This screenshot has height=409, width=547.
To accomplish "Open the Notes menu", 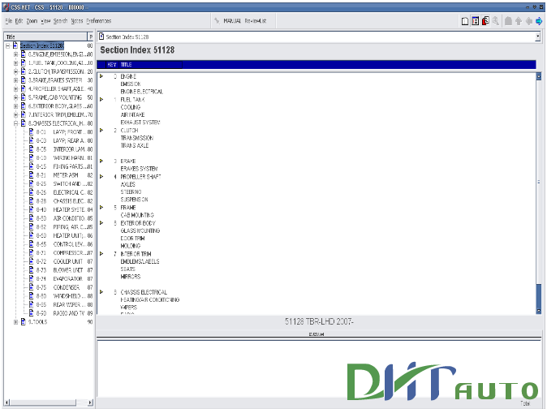I will (77, 21).
